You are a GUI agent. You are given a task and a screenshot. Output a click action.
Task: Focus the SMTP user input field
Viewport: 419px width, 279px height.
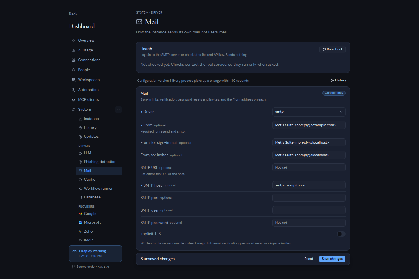[x=309, y=210]
